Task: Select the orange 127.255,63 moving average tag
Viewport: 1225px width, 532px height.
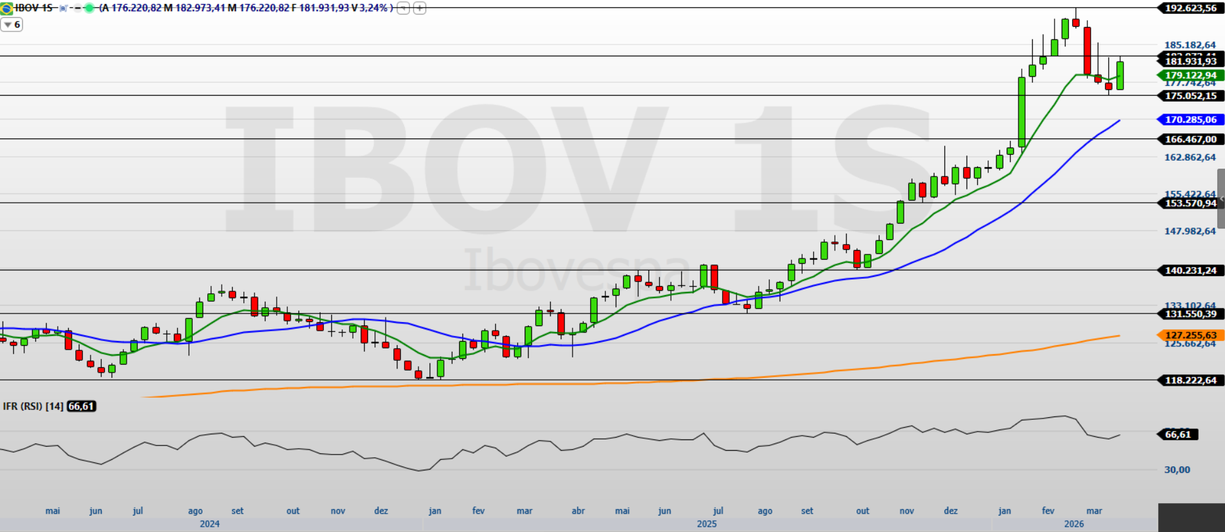Action: 1190,335
